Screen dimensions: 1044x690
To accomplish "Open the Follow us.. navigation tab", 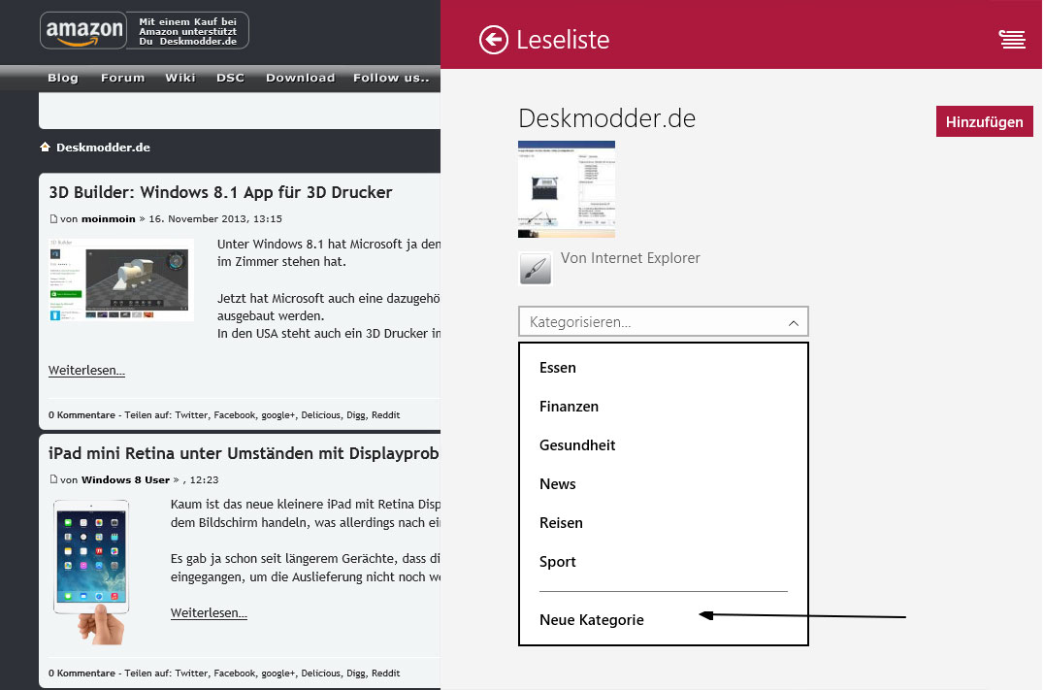I will pyautogui.click(x=392, y=78).
